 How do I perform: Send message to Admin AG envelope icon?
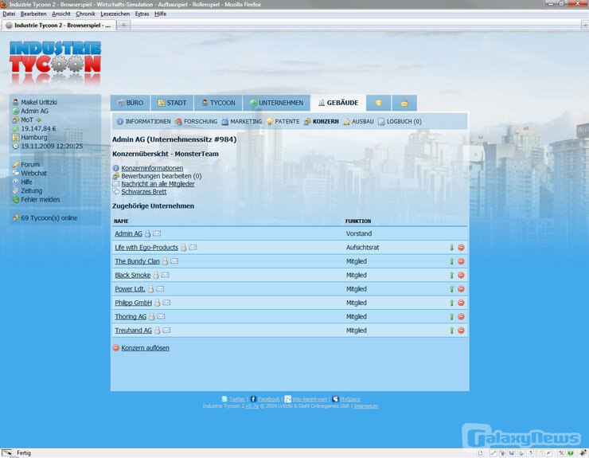157,233
